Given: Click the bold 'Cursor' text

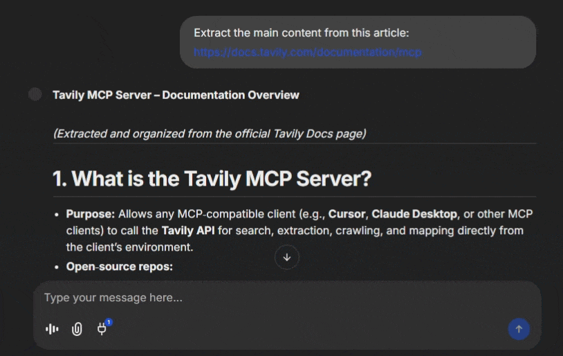Looking at the screenshot, I should click(x=347, y=214).
